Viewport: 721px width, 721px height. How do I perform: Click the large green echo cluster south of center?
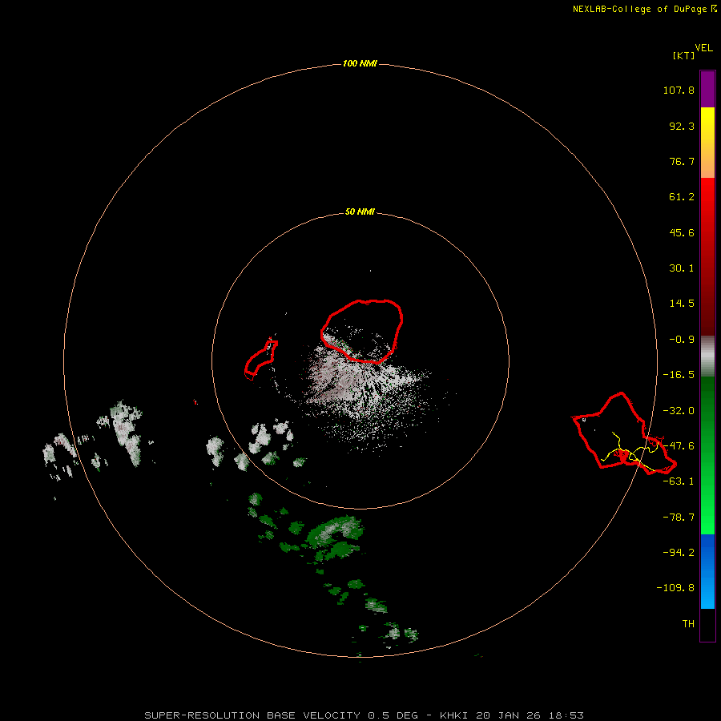334,536
